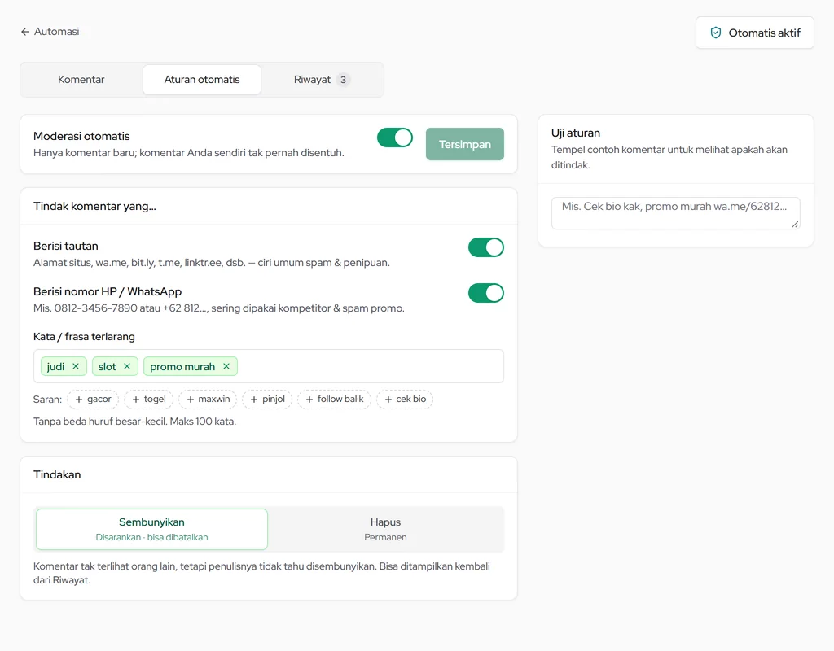Viewport: 834px width, 651px height.
Task: Add suggested word 'togel'
Action: click(x=149, y=399)
